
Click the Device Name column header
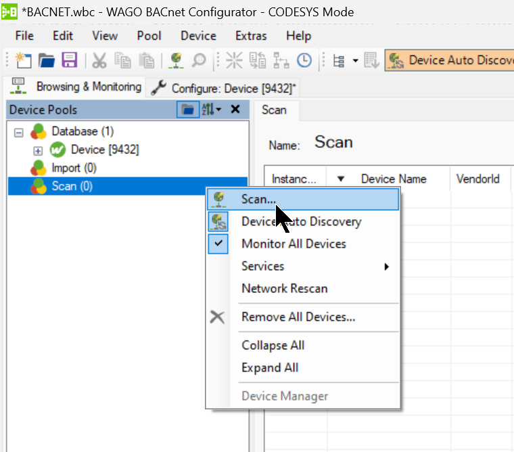394,179
